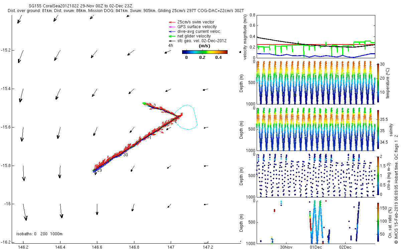Click the "net glider velocity" legend label
This screenshot has width=401, height=251.
194,36
